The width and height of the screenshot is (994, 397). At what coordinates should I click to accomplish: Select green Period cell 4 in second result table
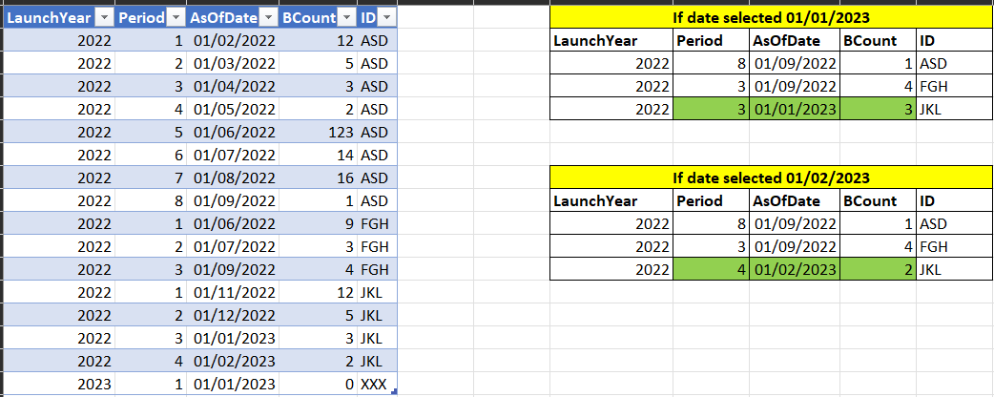tap(711, 269)
